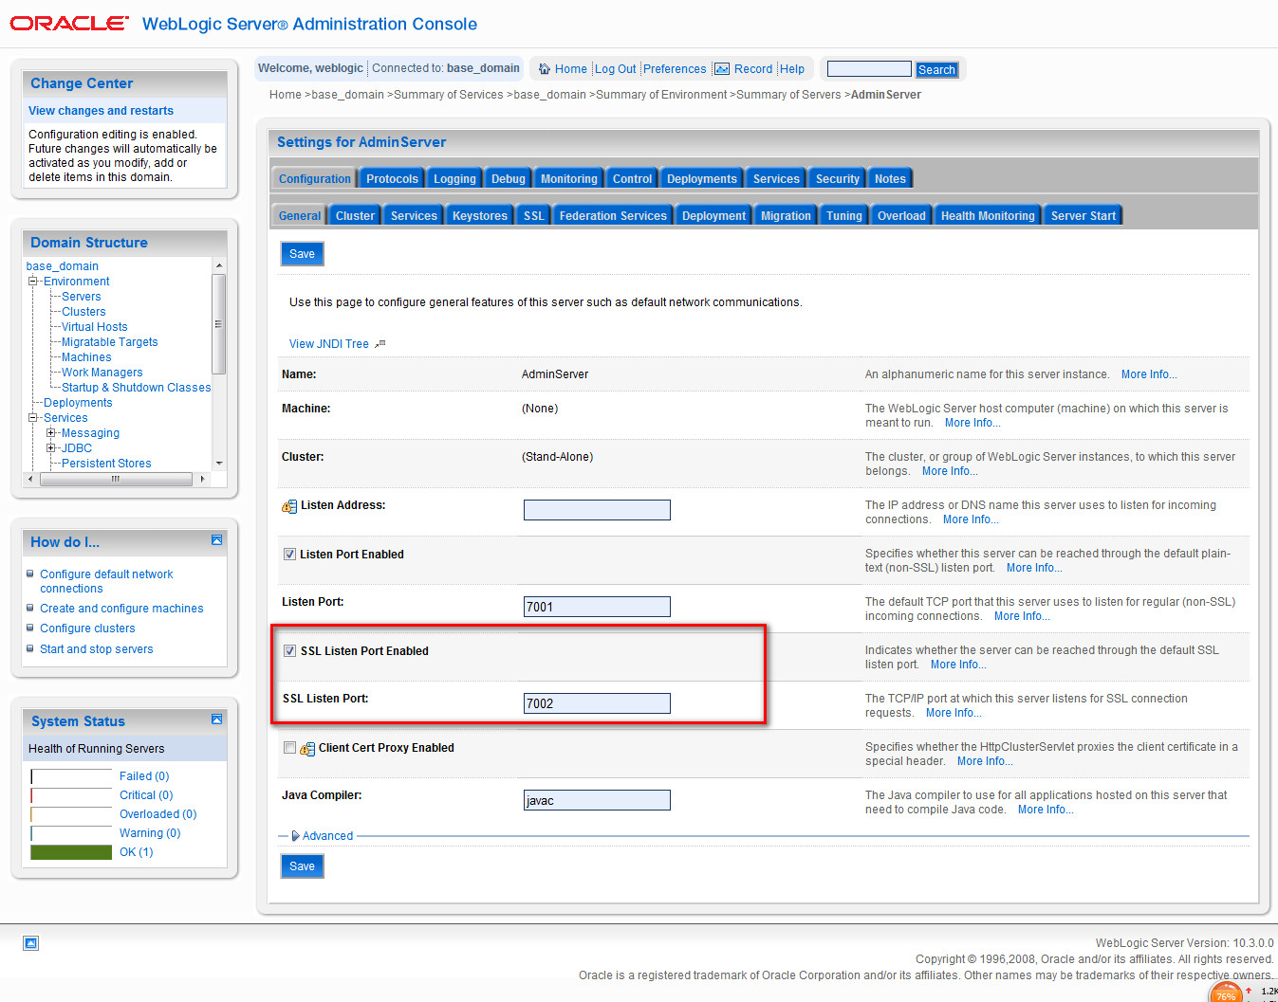Open Configure clusters help link
The height and width of the screenshot is (1002, 1278).
point(87,629)
